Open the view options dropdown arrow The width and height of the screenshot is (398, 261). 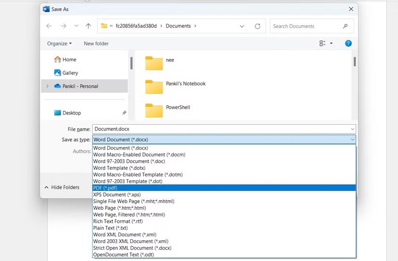(331, 43)
